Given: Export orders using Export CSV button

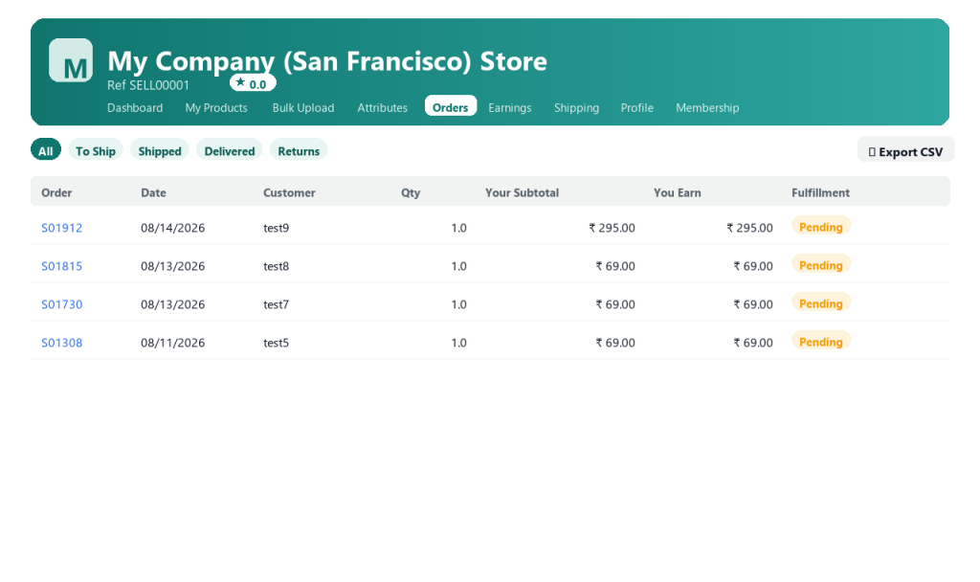Looking at the screenshot, I should (905, 151).
